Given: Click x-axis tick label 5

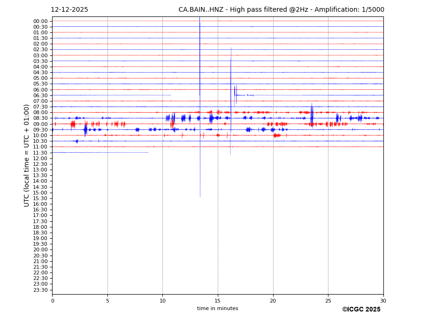Looking at the screenshot, I should [107, 301].
